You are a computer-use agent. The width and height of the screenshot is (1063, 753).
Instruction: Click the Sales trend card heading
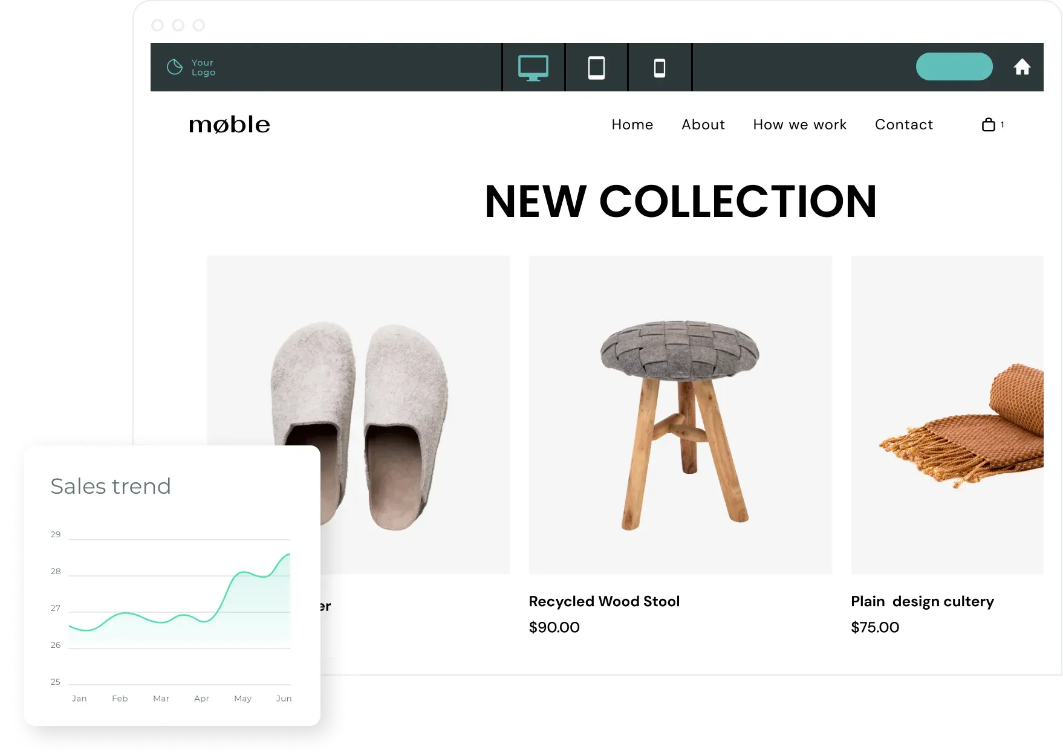pos(111,486)
